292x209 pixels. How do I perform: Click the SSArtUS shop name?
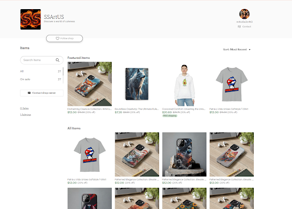coord(54,17)
